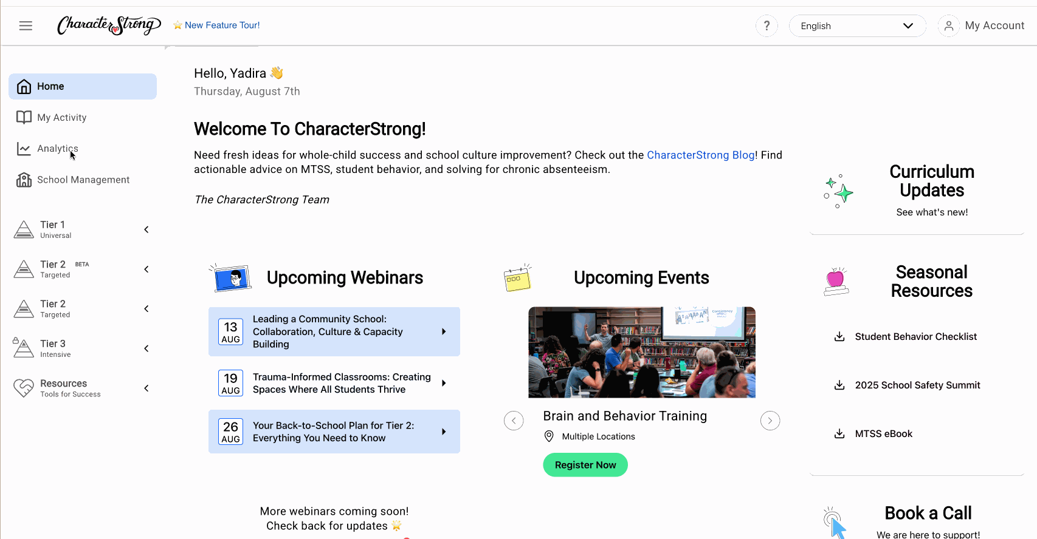
Task: Open the CharacterStrong Blog link
Action: tap(700, 155)
